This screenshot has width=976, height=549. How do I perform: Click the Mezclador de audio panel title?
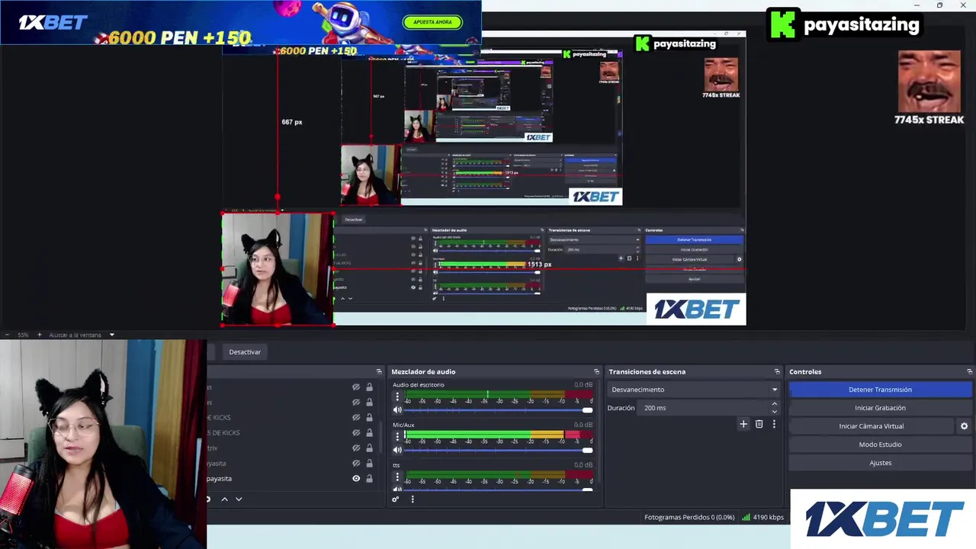pyautogui.click(x=423, y=371)
